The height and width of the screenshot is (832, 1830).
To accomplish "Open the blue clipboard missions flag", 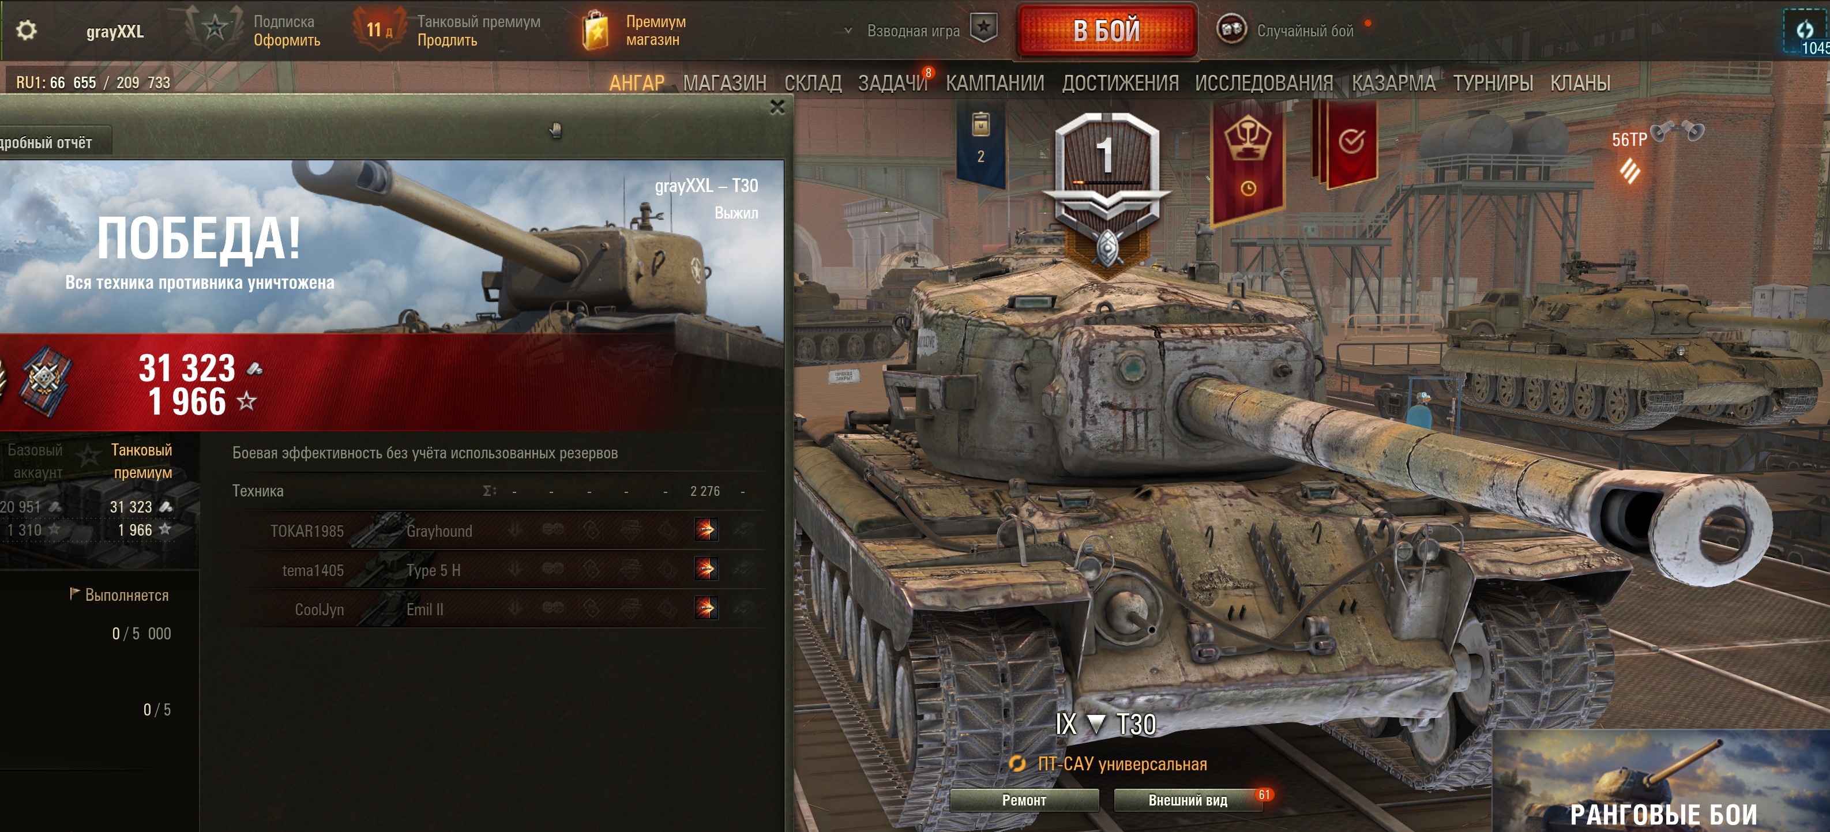I will (x=981, y=142).
